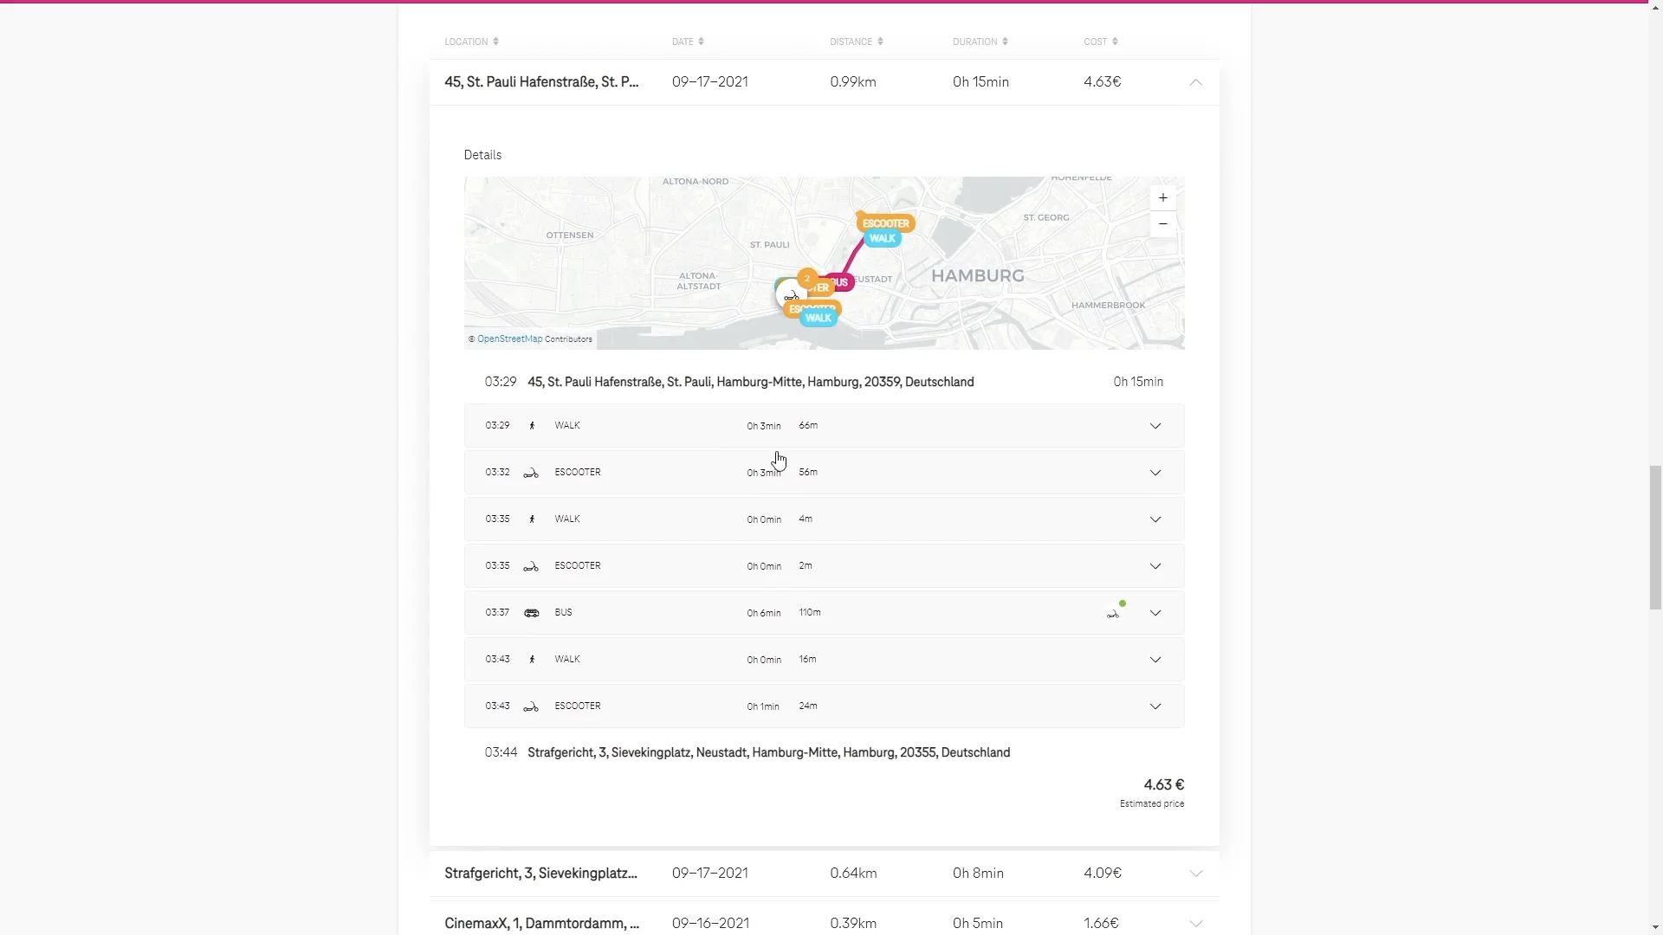Open the CinemaxX trip entry
This screenshot has width=1663, height=935.
click(x=541, y=923)
